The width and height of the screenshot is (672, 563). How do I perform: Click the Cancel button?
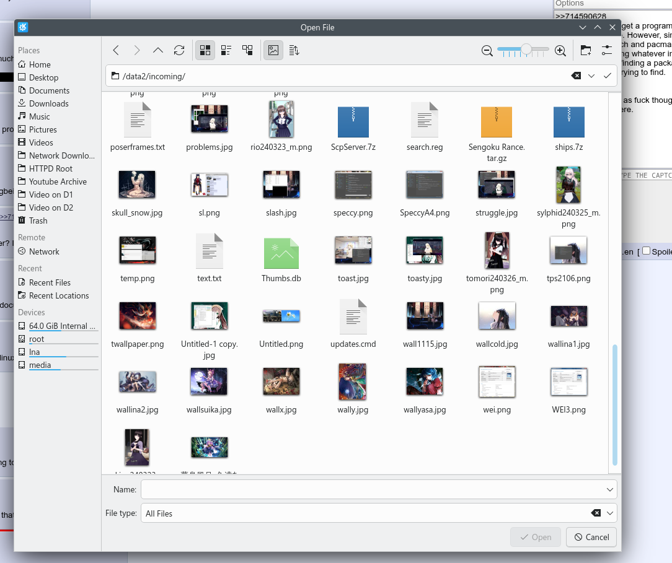point(591,537)
